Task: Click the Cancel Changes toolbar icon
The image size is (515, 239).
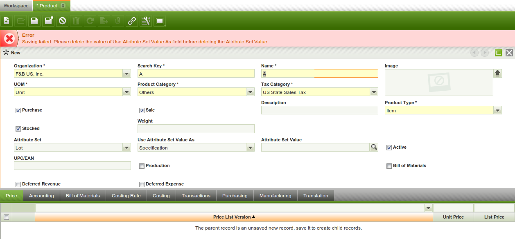Action: point(63,21)
